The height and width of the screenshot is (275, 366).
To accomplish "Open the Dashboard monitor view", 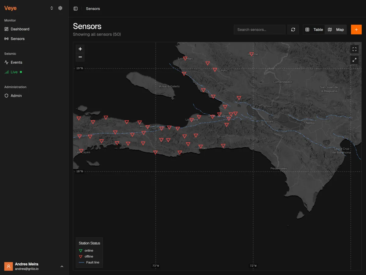I will (x=20, y=29).
